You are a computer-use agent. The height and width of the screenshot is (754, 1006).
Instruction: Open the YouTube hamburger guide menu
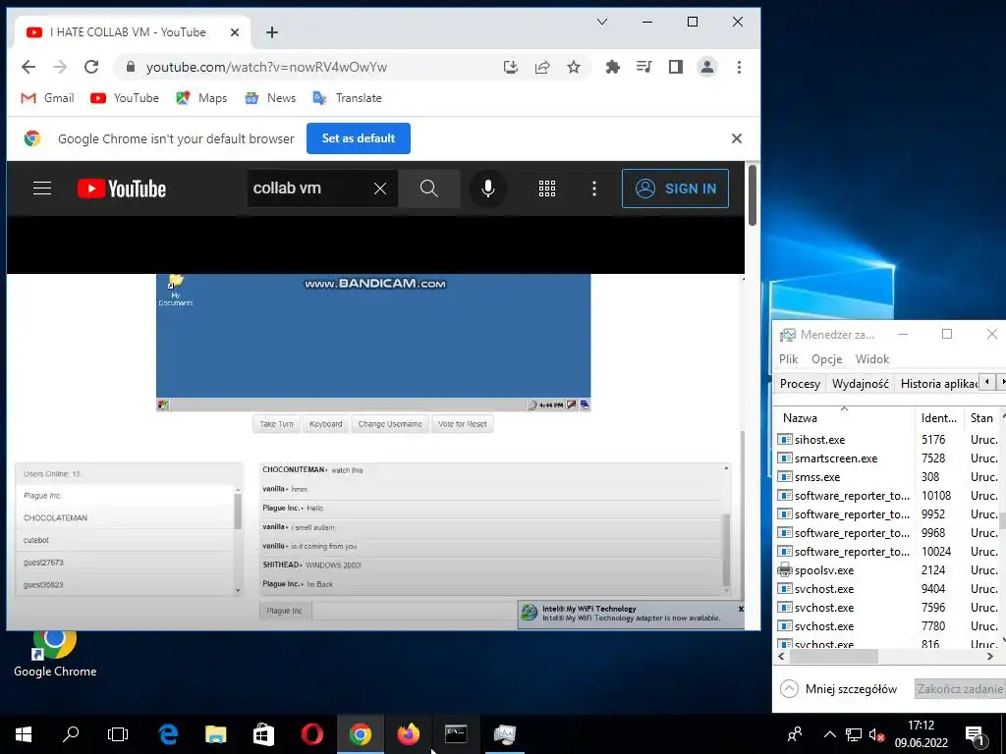(x=42, y=188)
